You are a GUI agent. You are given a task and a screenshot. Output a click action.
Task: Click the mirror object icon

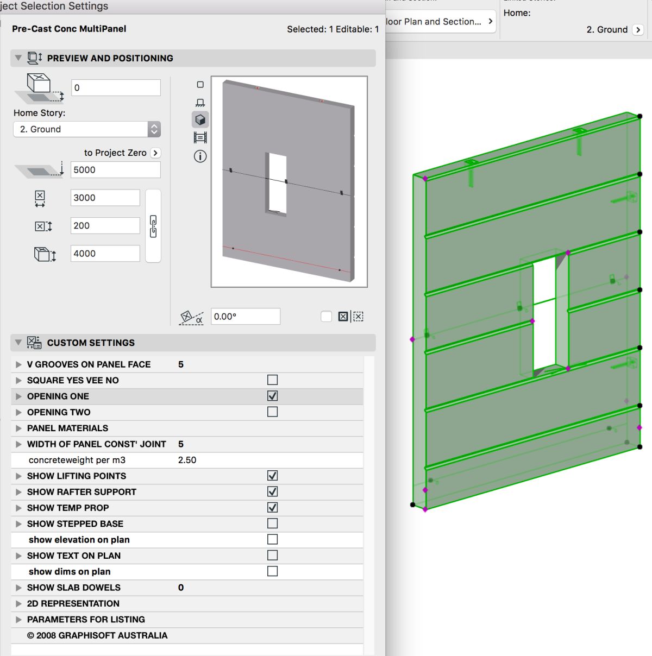(350, 317)
